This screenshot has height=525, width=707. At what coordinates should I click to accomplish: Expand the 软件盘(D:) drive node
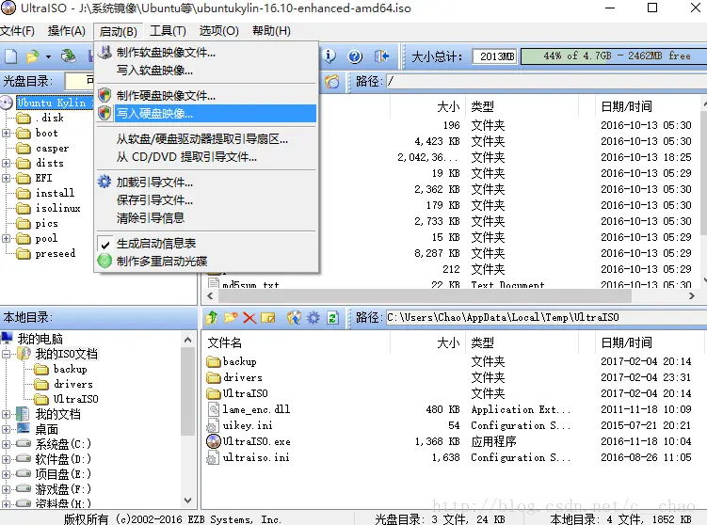tap(6, 459)
